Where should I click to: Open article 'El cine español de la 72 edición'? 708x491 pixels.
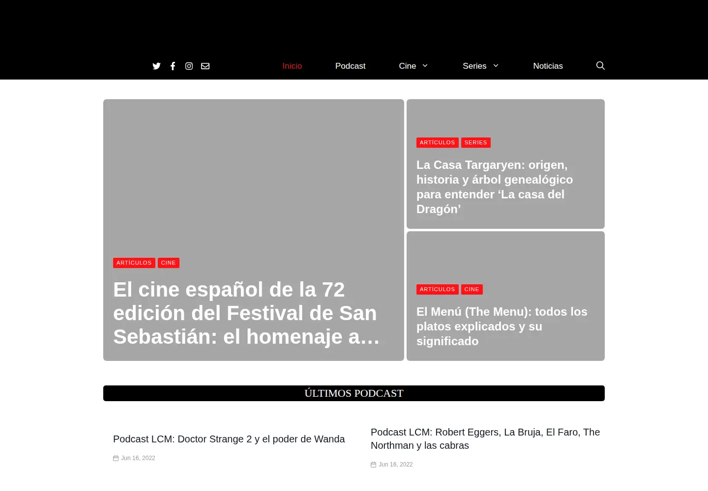pos(247,313)
